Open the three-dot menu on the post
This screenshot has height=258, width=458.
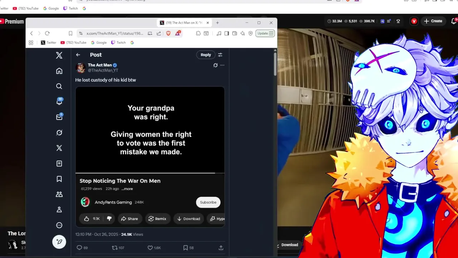(222, 65)
